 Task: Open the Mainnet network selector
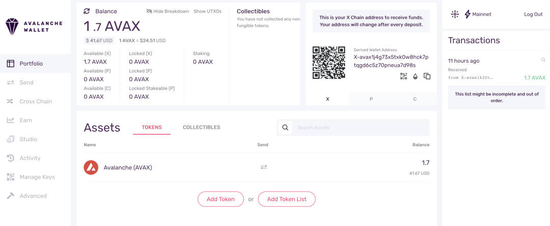click(478, 14)
